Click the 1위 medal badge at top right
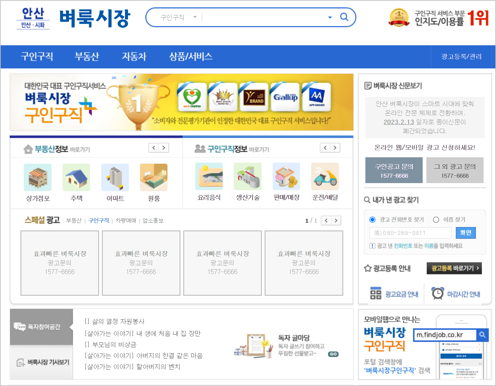The image size is (496, 386). click(399, 17)
